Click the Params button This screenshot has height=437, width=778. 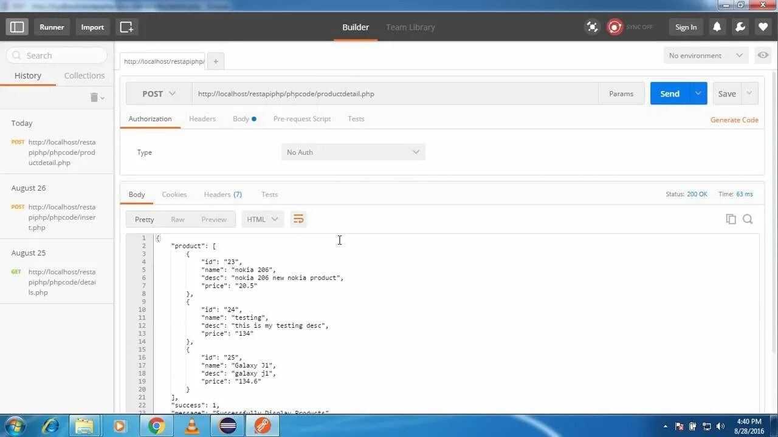[x=621, y=93]
